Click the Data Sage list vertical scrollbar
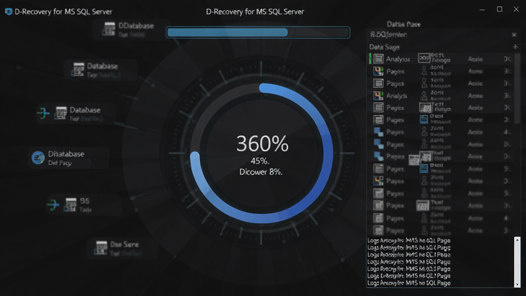The image size is (526, 296). [517, 89]
